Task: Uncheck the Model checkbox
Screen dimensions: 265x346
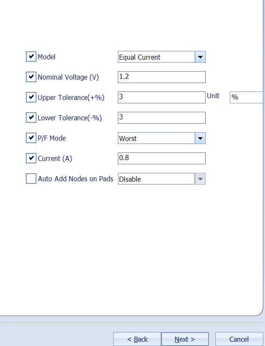Action: [31, 57]
